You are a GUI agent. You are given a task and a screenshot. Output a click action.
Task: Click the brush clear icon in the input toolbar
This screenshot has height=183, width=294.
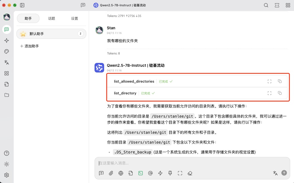pos(170,173)
